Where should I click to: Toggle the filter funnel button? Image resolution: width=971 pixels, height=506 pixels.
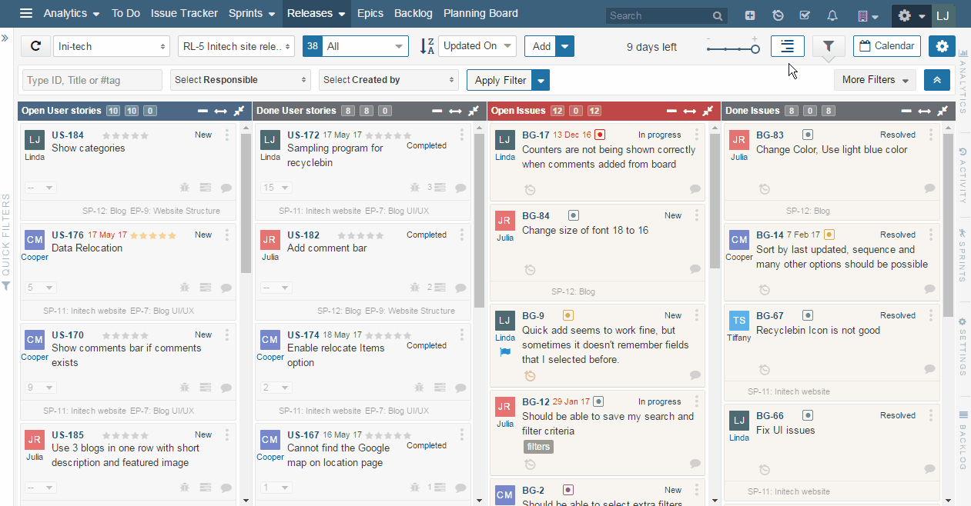[829, 46]
